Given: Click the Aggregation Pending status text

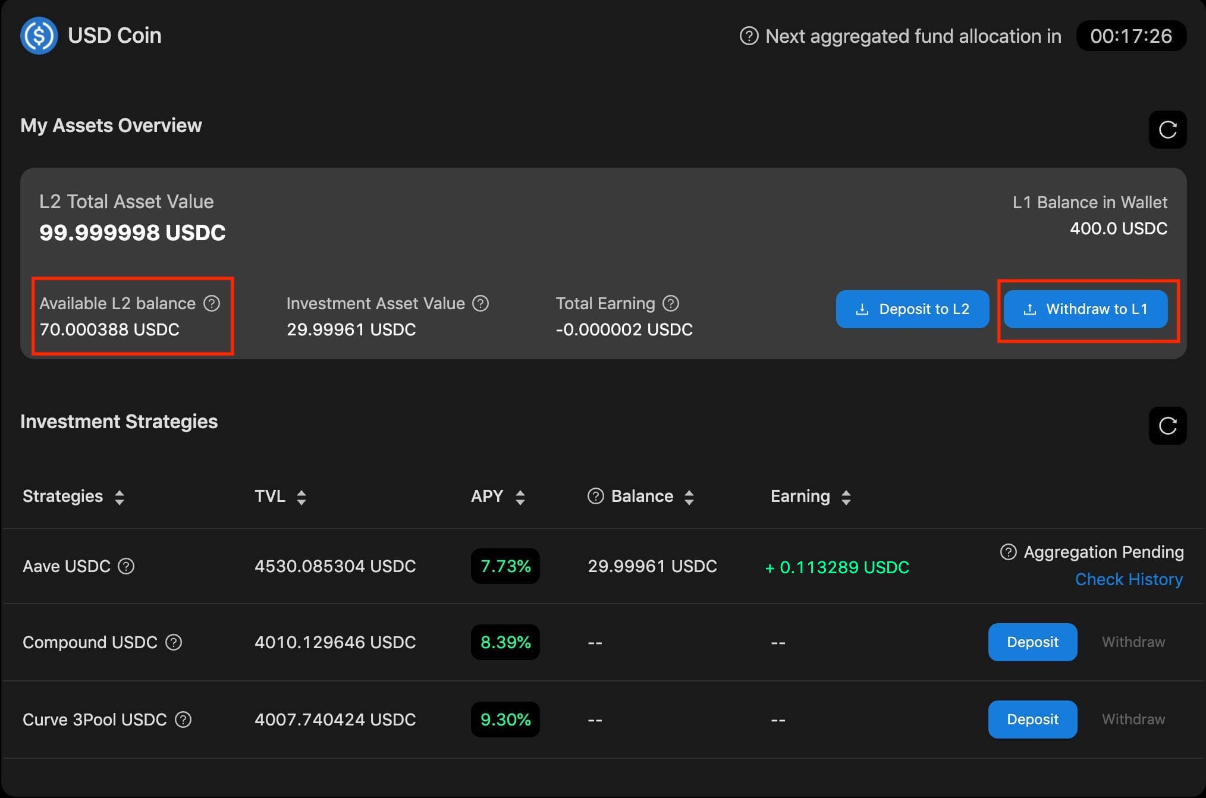Looking at the screenshot, I should tap(1104, 552).
